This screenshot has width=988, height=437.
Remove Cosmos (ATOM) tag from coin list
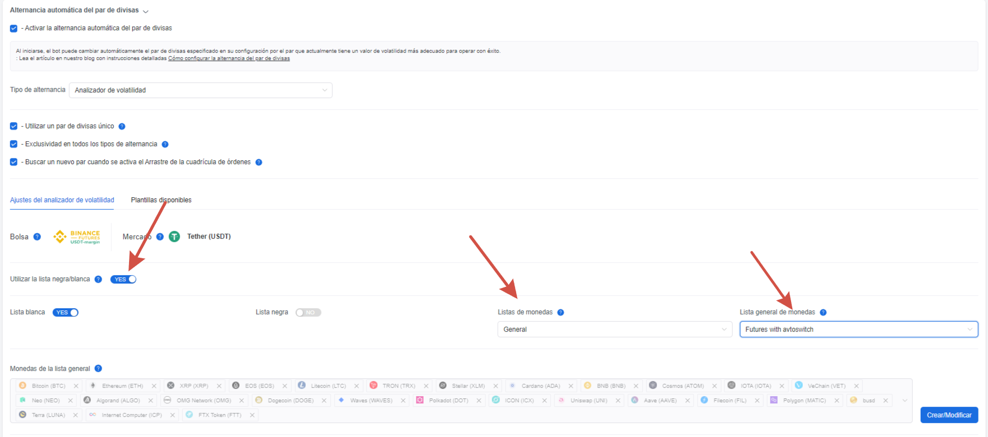714,386
